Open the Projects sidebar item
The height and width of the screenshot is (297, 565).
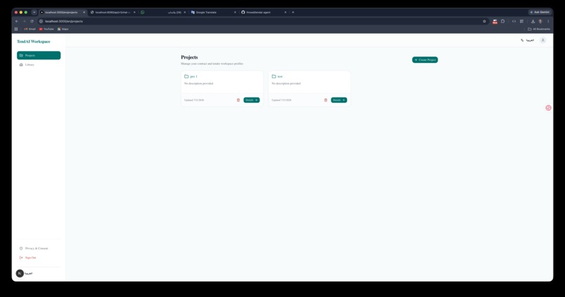click(x=39, y=55)
